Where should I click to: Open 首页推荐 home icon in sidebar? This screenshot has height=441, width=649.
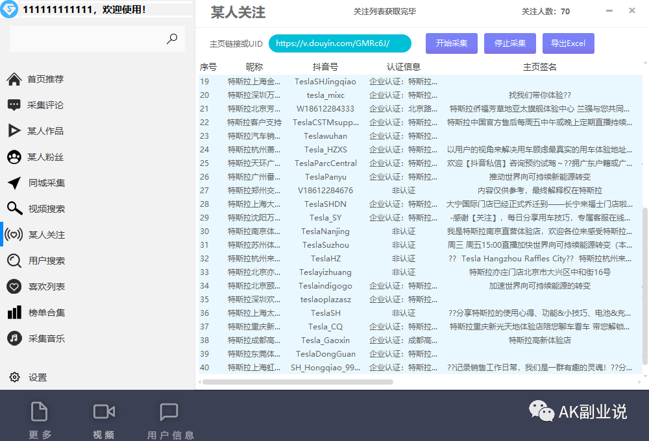click(x=14, y=79)
